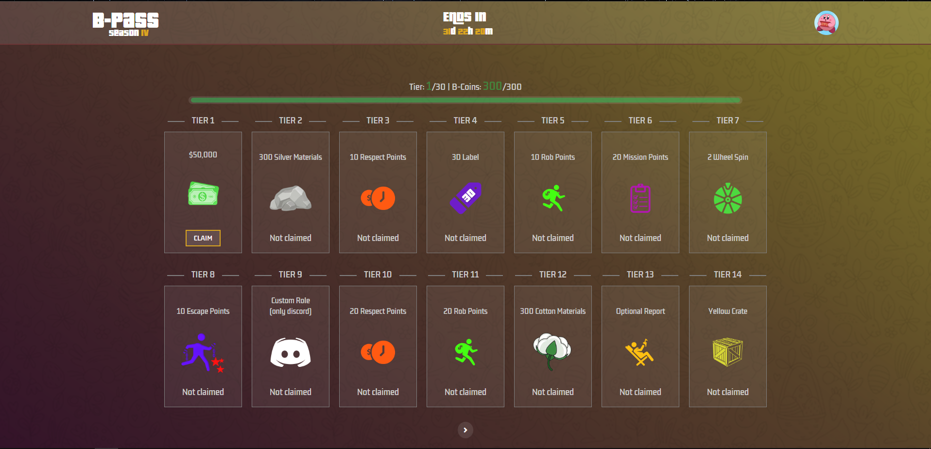
Task: Open the user profile avatar
Action: coord(826,23)
